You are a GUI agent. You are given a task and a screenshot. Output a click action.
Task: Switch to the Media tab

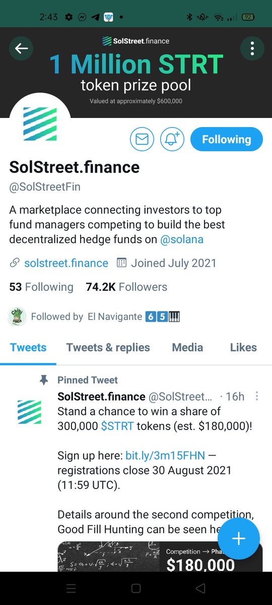[x=187, y=347]
